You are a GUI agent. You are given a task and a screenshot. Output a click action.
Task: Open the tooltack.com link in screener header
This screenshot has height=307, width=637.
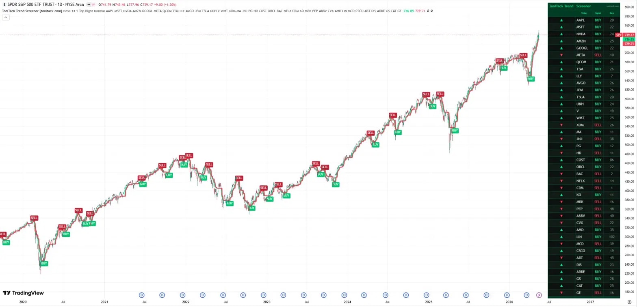tap(612, 6)
